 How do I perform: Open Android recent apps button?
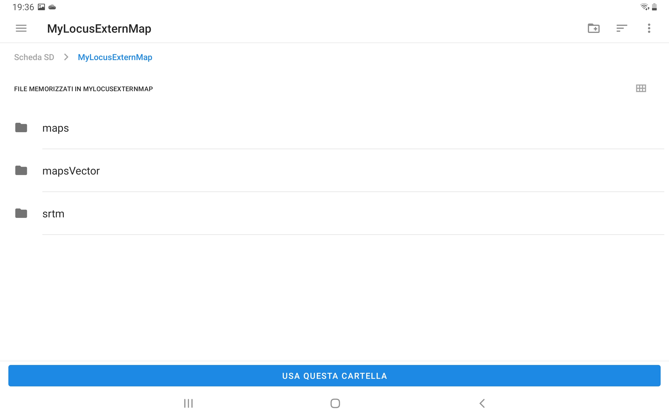click(188, 403)
